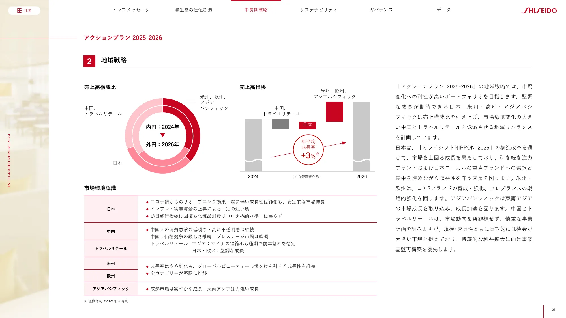This screenshot has width=566, height=318.
Task: Select the アジアパシフィック row header
Action: pos(111,289)
